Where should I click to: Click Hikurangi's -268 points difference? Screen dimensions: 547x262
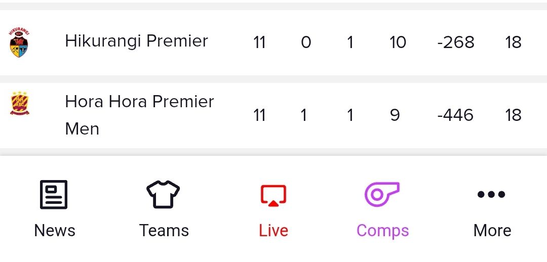coord(455,42)
